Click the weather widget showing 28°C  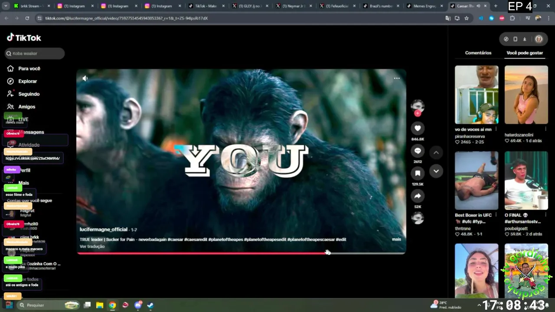[x=447, y=305]
